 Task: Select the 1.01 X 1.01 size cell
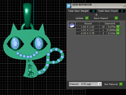click(87, 30)
